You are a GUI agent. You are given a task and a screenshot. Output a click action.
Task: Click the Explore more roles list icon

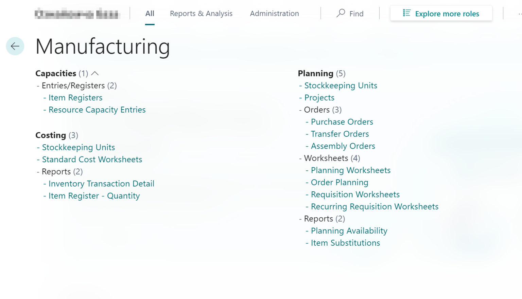coord(406,13)
